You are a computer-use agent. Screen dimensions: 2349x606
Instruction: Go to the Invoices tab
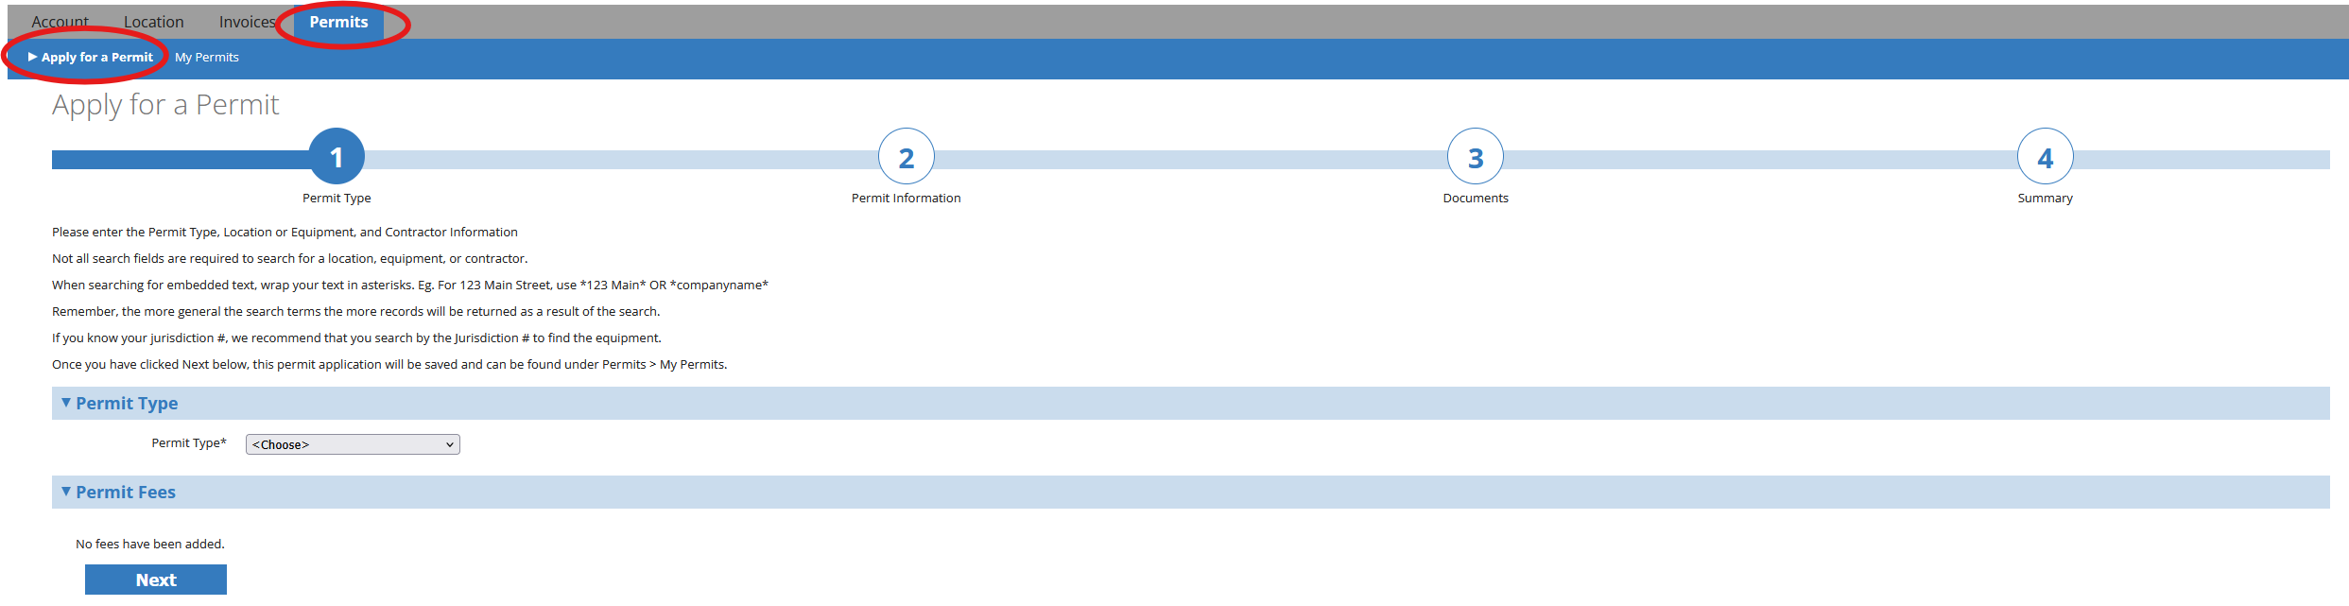click(x=248, y=22)
